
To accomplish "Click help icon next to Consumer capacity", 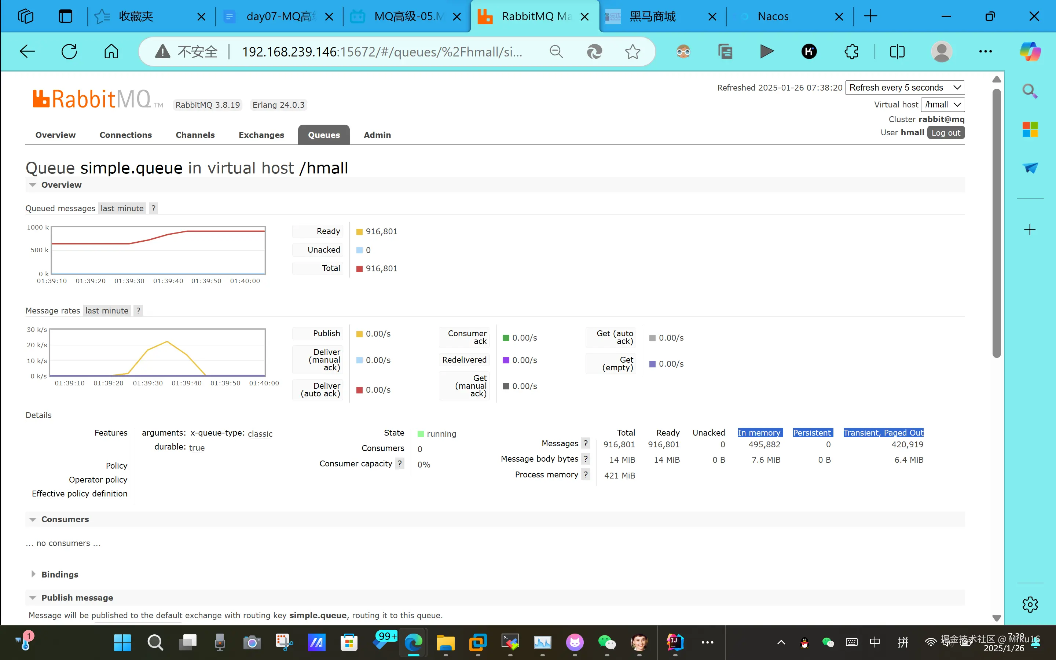I will (x=399, y=463).
